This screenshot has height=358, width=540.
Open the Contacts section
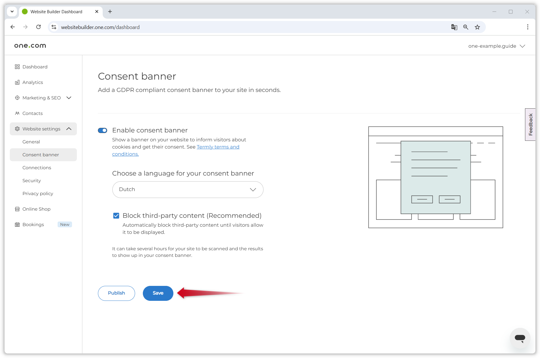coord(32,113)
